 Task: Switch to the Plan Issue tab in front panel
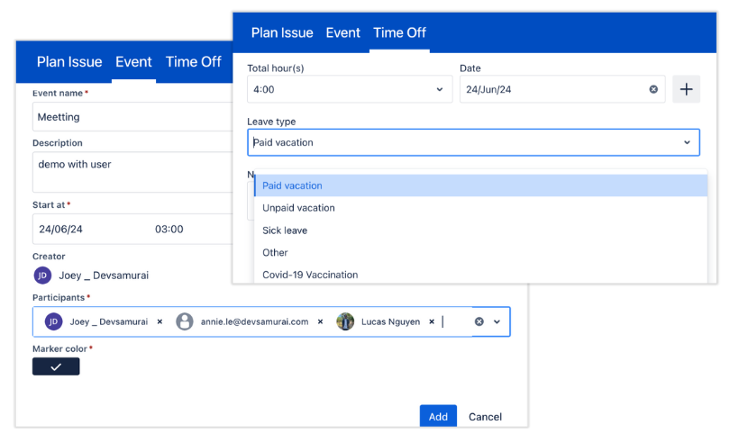[x=282, y=32]
